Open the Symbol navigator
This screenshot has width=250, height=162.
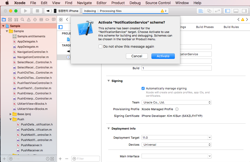[x=16, y=19]
